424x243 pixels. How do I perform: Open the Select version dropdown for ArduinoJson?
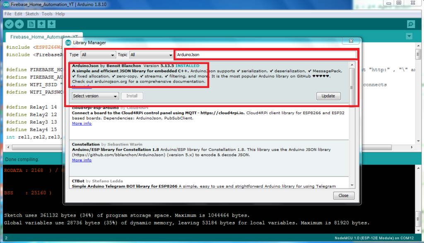(95, 96)
